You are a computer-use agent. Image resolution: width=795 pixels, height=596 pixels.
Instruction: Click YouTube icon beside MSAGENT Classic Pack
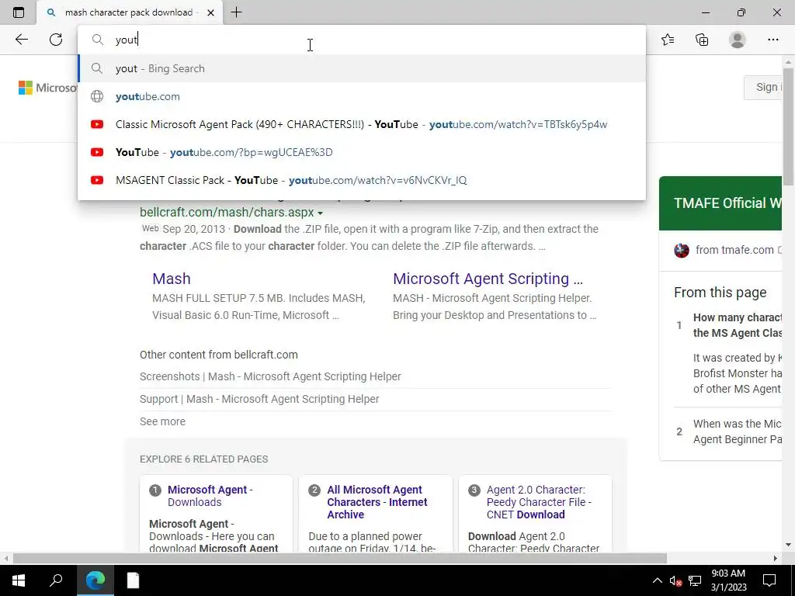point(97,180)
